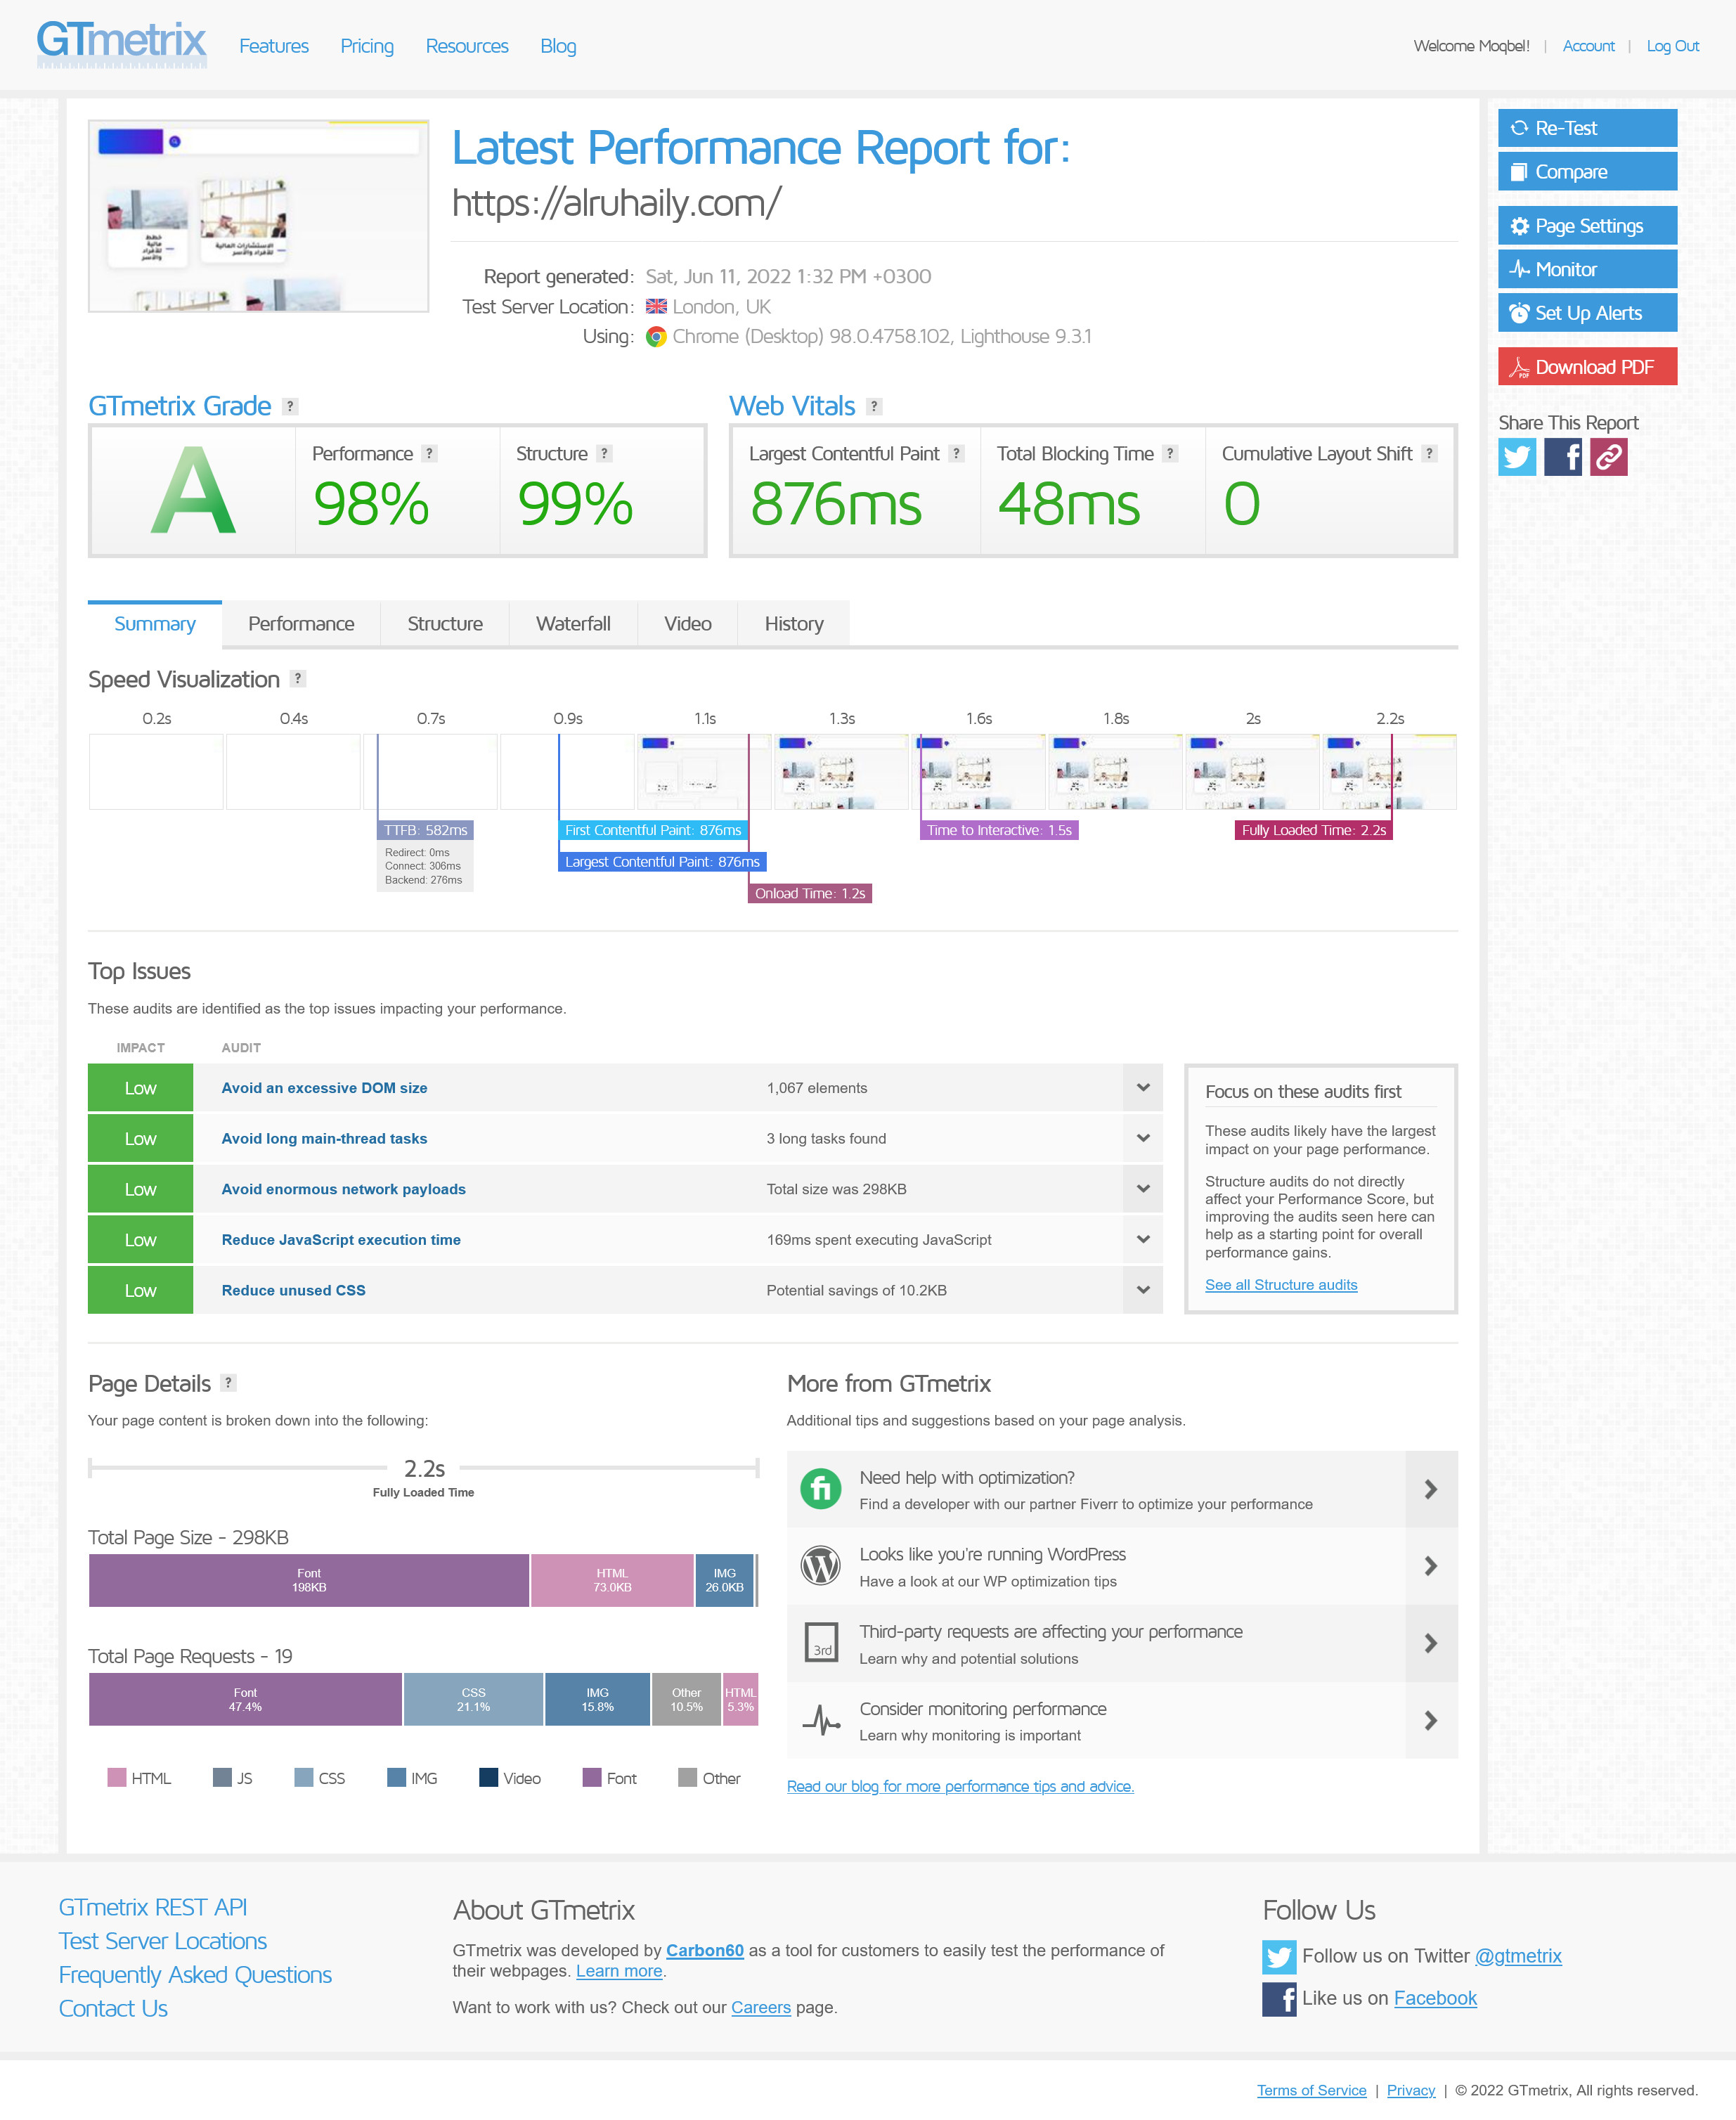1736x2120 pixels.
Task: Open See all Structure audits link
Action: click(1280, 1285)
